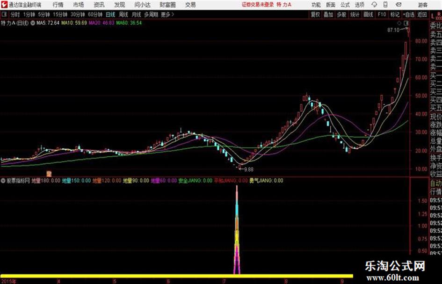Click the multicolor spike in the indicator panel
442x284 pixels.
click(237, 230)
